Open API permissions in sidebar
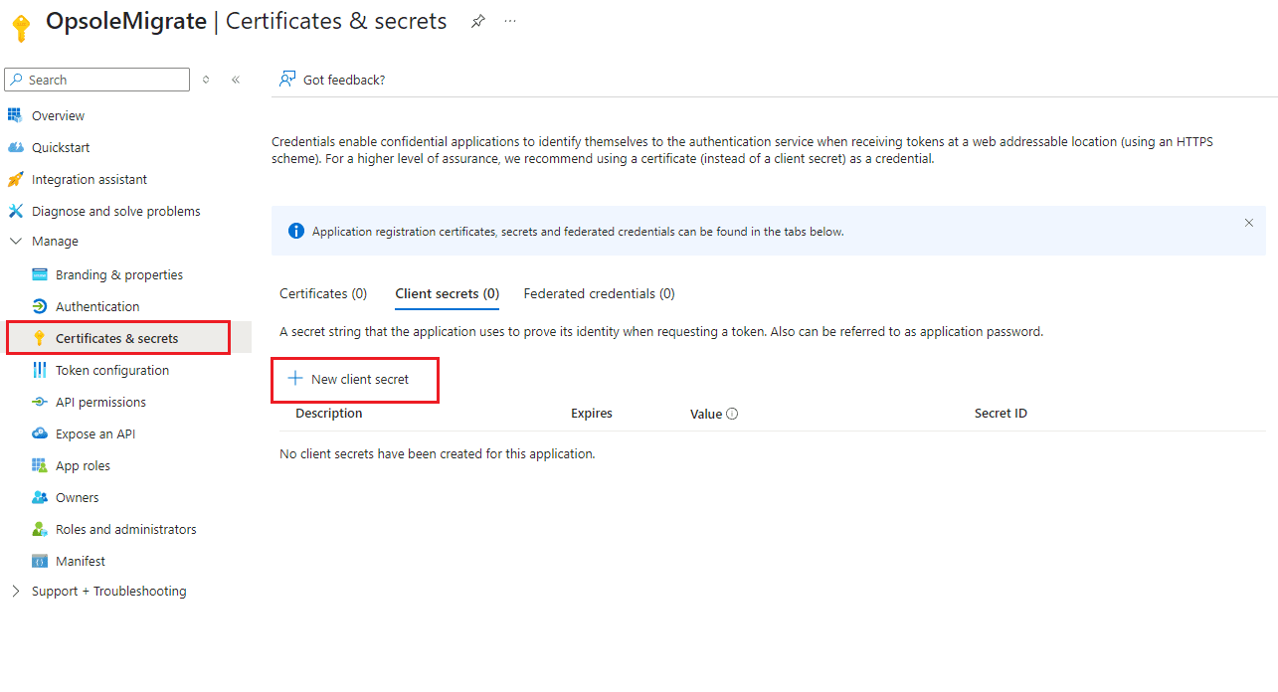 tap(100, 402)
